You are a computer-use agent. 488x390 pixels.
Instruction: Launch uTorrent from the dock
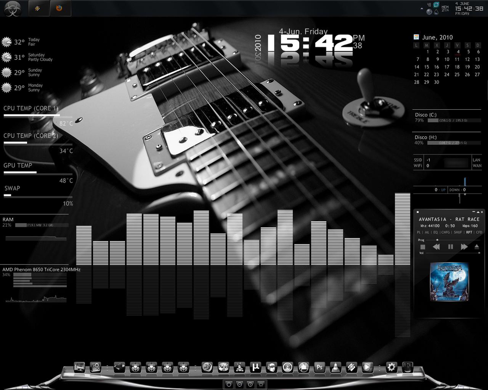[255, 367]
